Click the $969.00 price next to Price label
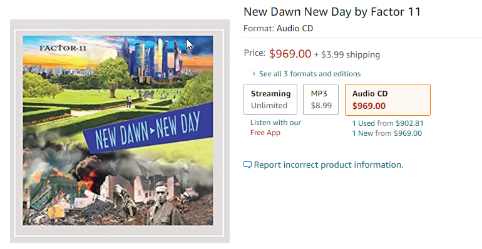 point(290,54)
